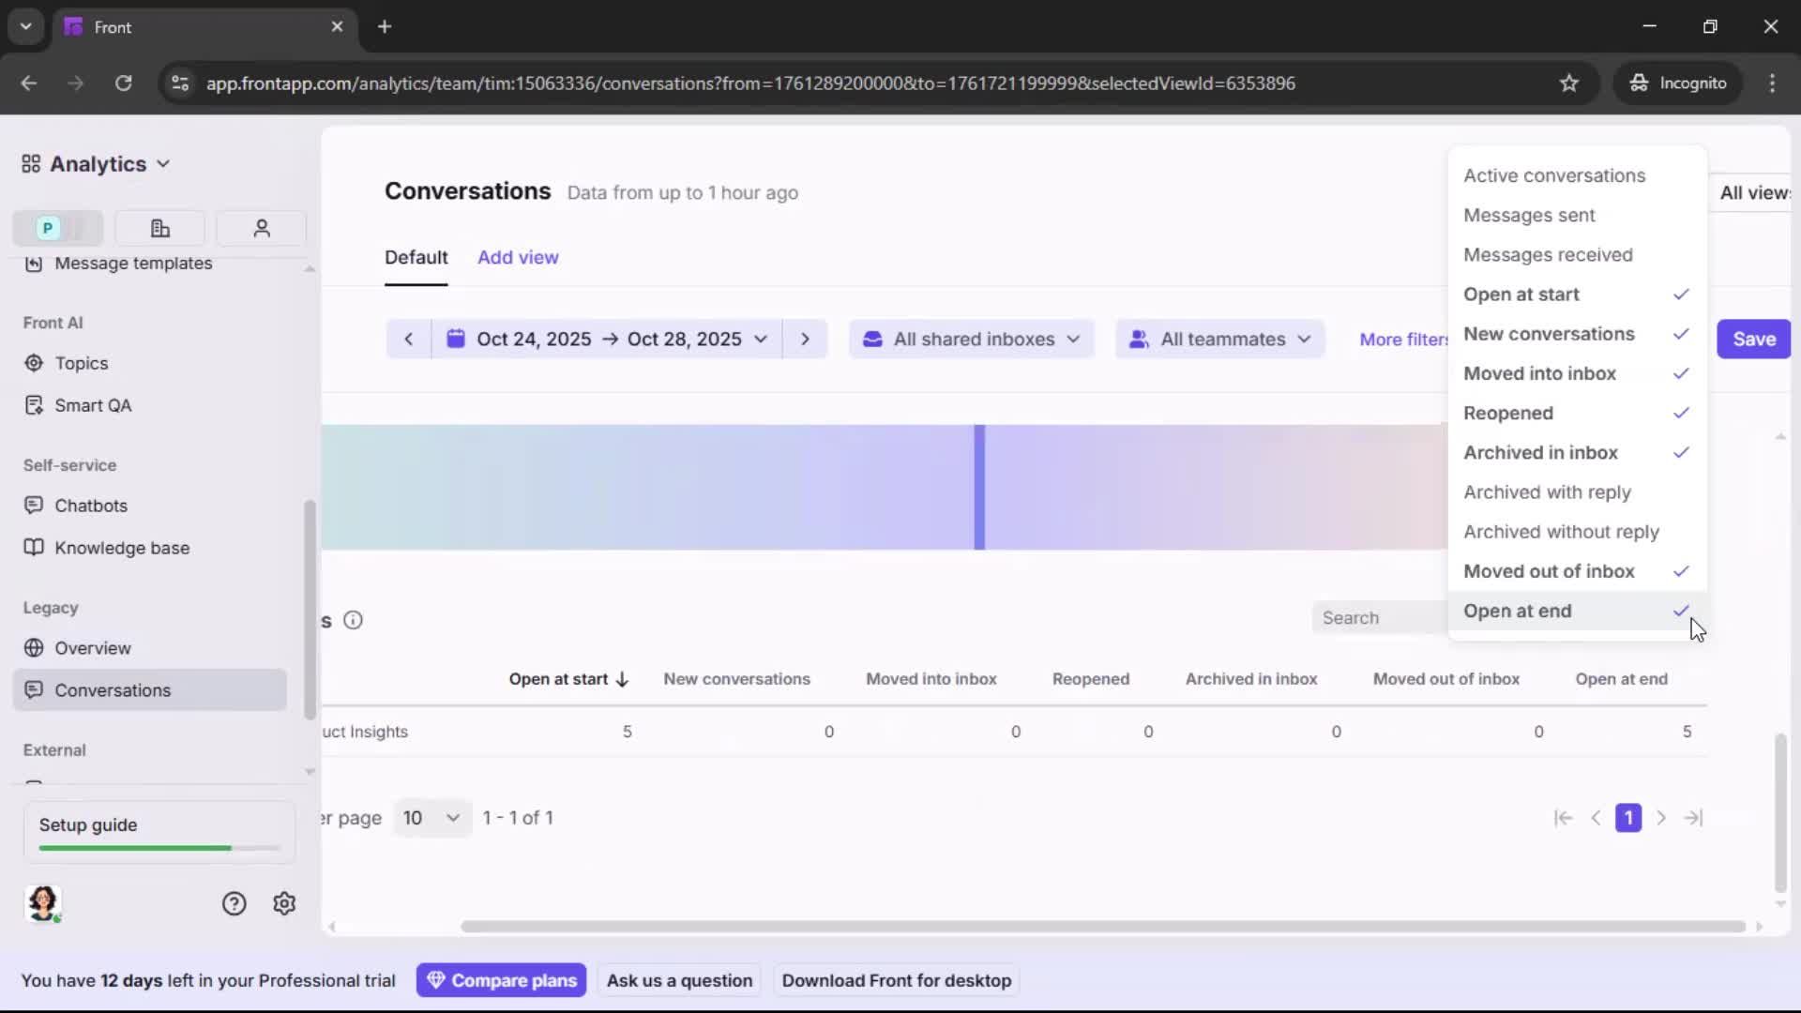This screenshot has height=1013, width=1801.
Task: Open the Knowledge base section
Action: [x=121, y=548]
